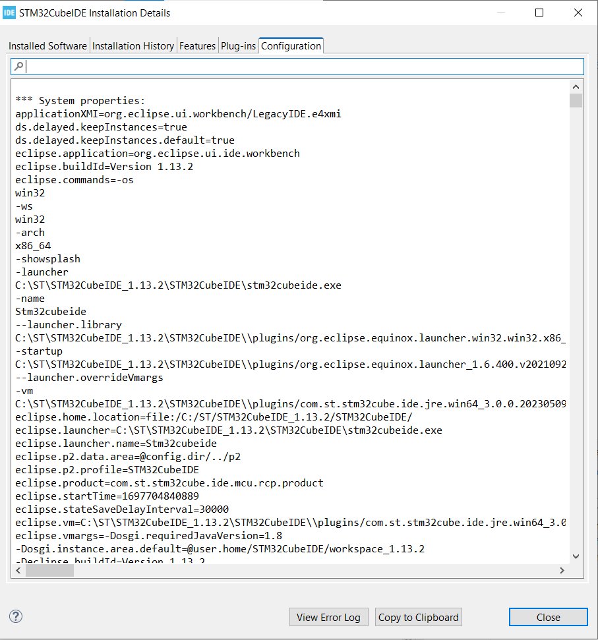Click the horizontal scrollbar right arrow
The height and width of the screenshot is (640, 598).
coord(562,571)
